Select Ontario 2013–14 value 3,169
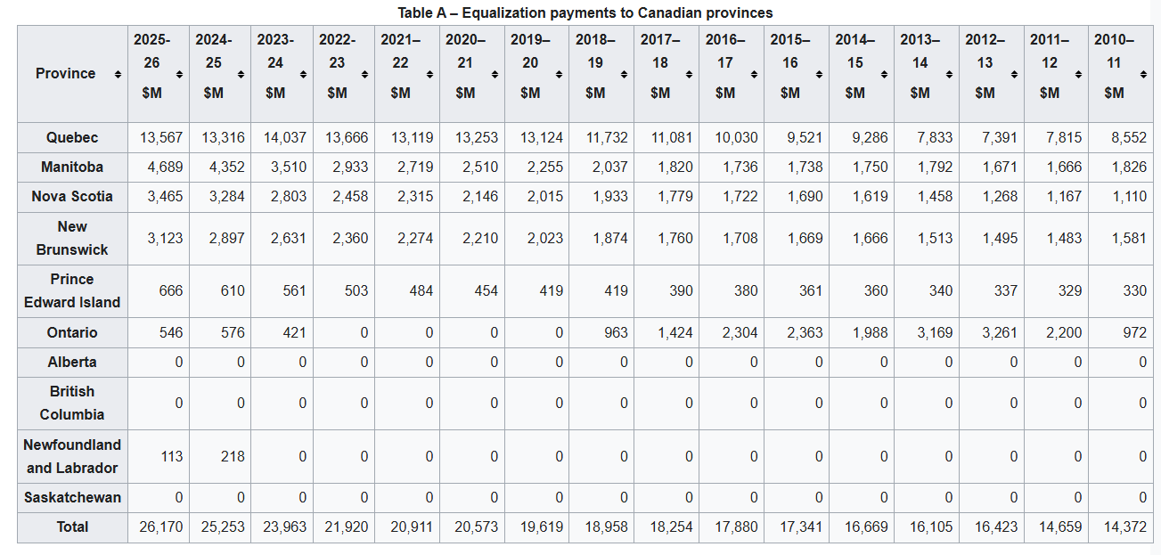The height and width of the screenshot is (555, 1161). [x=935, y=332]
